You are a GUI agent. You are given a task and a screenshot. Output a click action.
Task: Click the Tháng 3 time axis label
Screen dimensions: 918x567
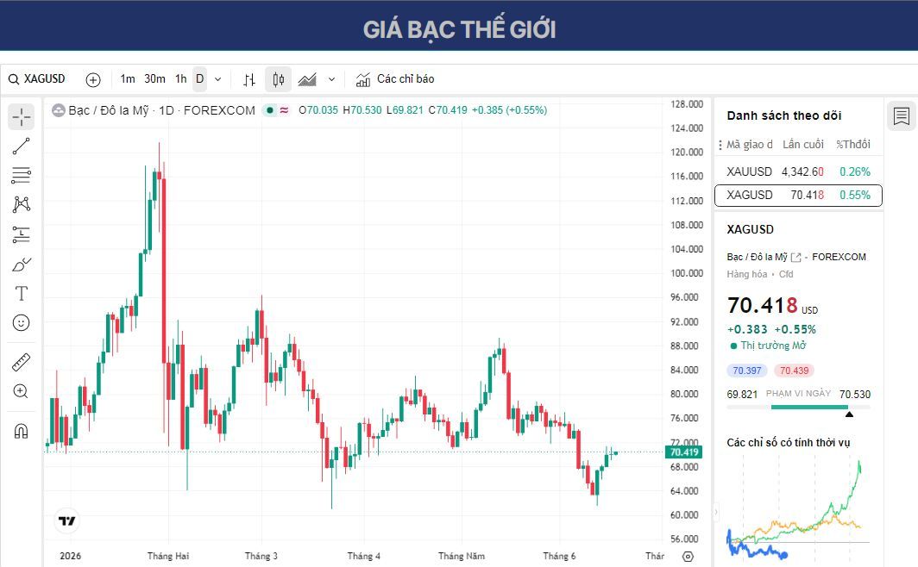tap(261, 556)
